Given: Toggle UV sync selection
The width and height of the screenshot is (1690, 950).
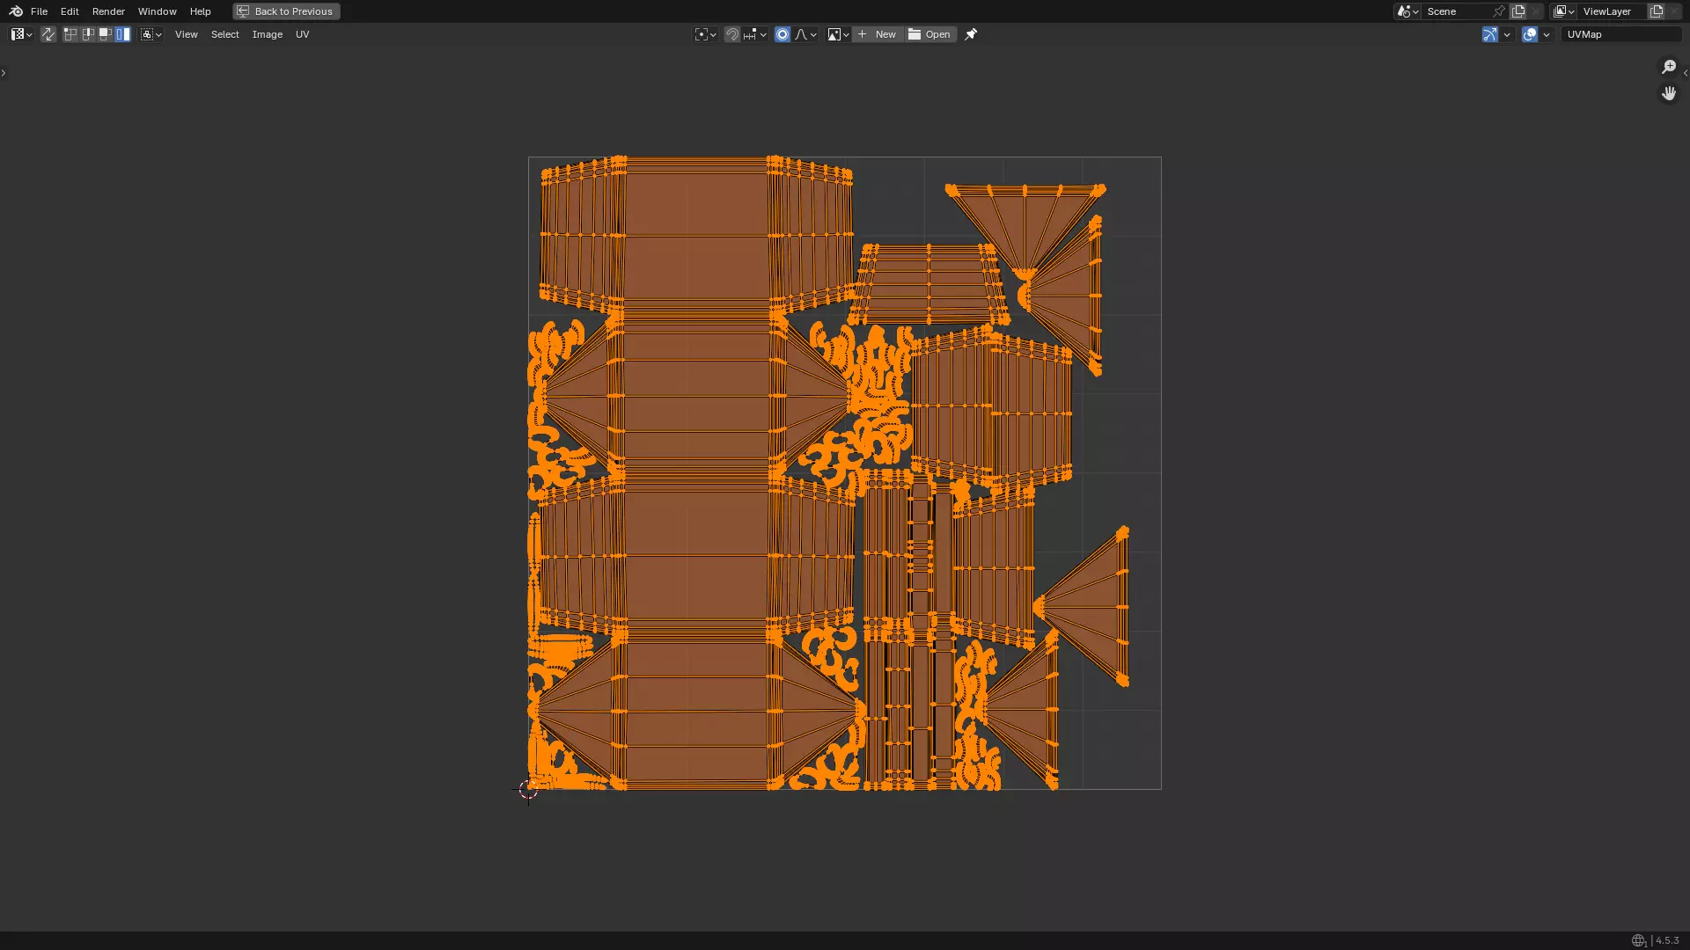Looking at the screenshot, I should [x=48, y=34].
